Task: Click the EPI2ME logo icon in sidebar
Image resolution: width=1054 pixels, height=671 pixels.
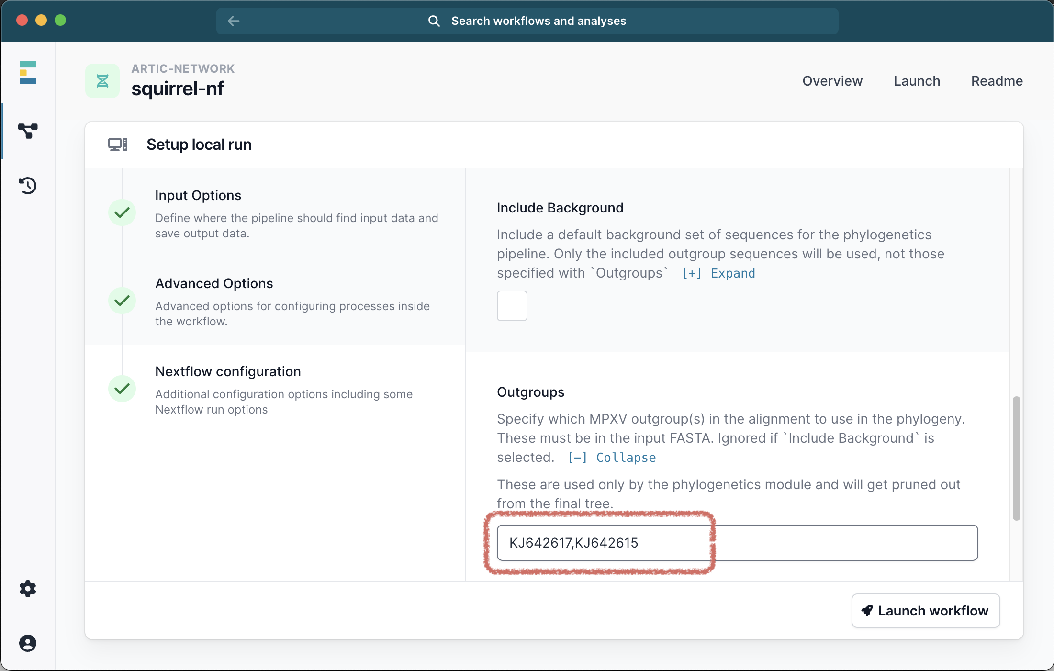Action: pos(28,73)
